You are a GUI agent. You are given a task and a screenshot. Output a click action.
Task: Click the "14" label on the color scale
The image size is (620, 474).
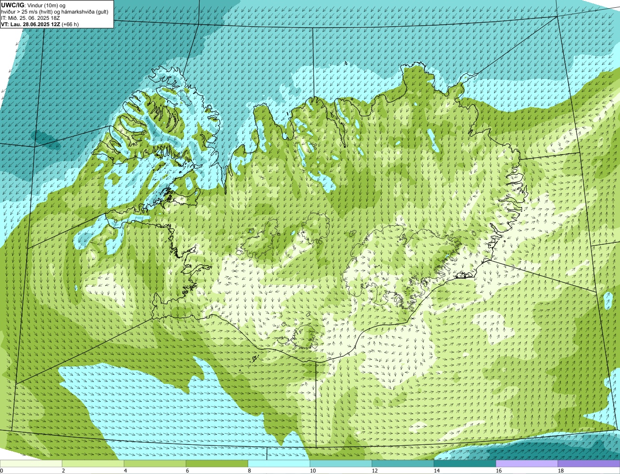point(437,471)
